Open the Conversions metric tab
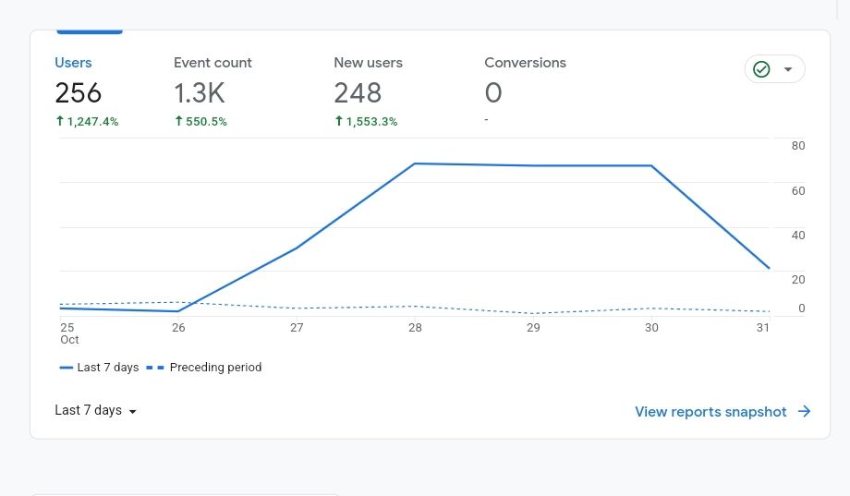Screen dimensions: 850x496 525,63
